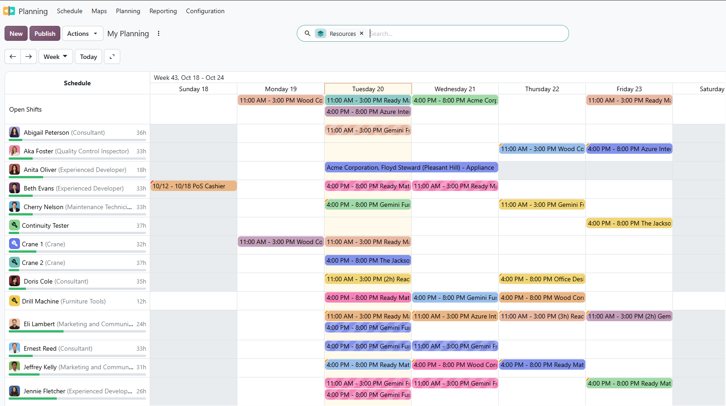Go to previous week with left arrow
This screenshot has width=726, height=406.
coord(13,57)
